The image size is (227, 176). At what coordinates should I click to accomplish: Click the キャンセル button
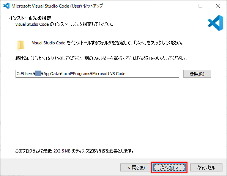(x=206, y=168)
